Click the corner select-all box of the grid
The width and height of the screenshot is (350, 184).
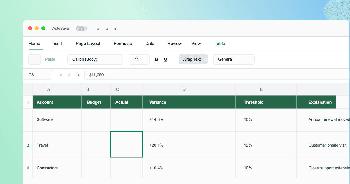pyautogui.click(x=28, y=89)
